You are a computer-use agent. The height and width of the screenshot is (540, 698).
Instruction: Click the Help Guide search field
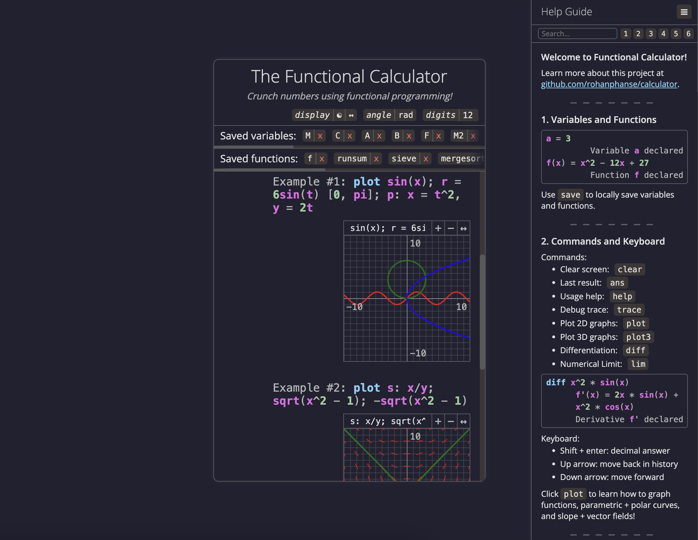point(577,34)
